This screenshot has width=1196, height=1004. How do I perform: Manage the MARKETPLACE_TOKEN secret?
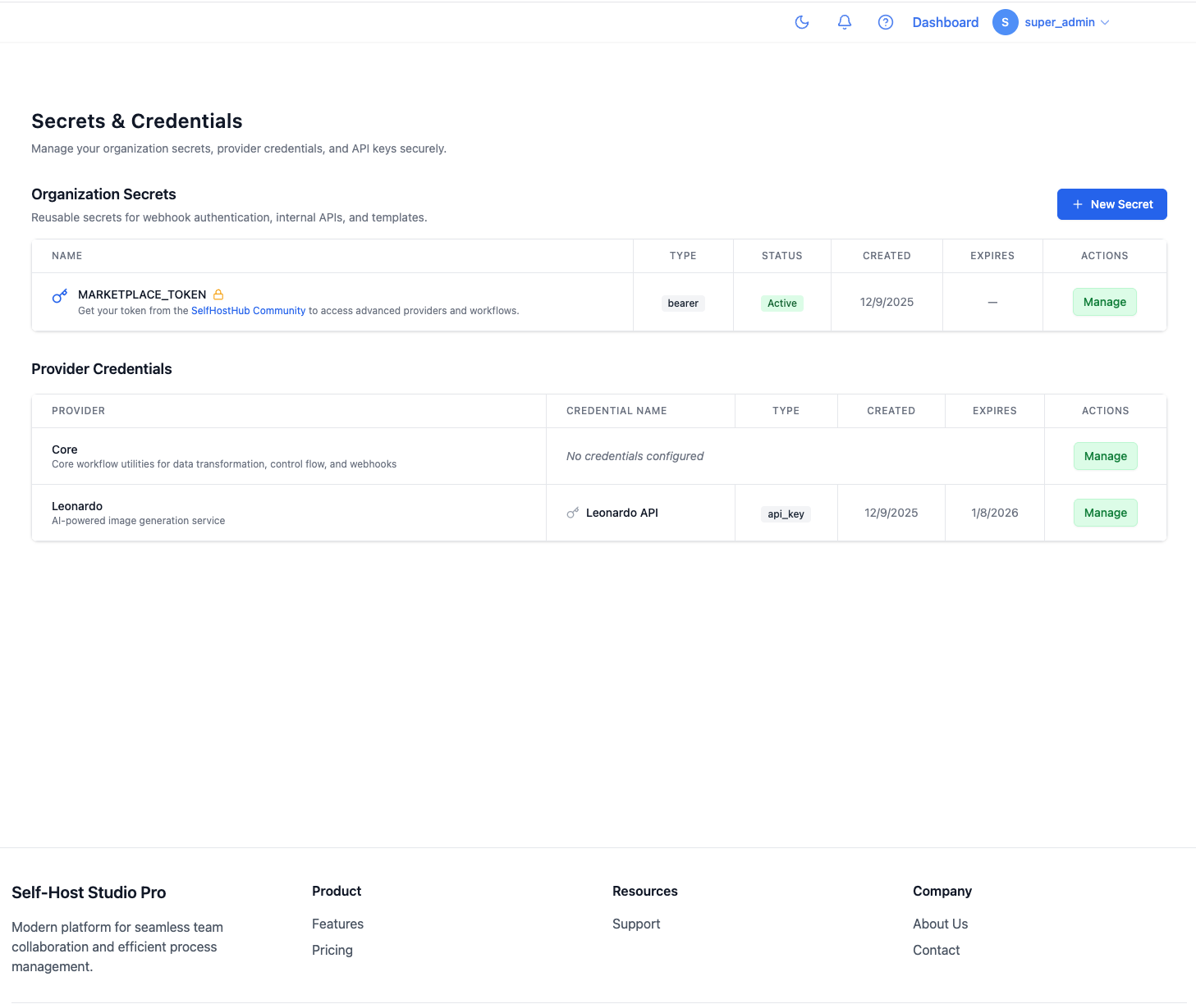coord(1104,302)
